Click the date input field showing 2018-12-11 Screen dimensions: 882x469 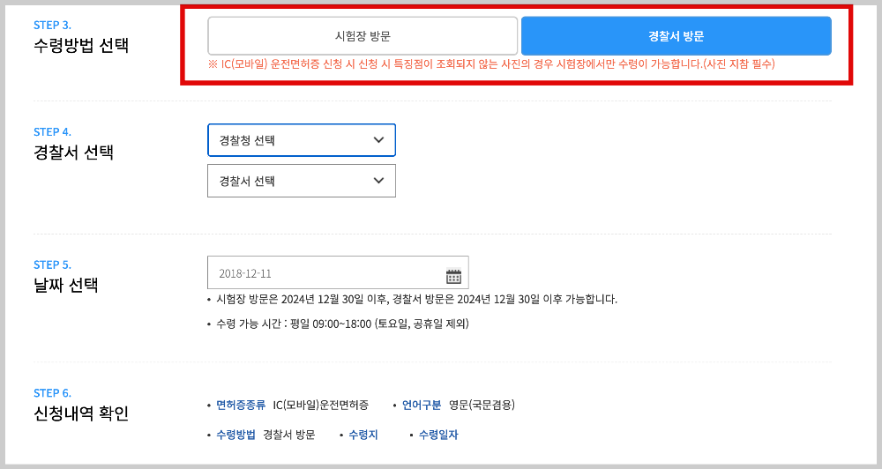coord(338,273)
